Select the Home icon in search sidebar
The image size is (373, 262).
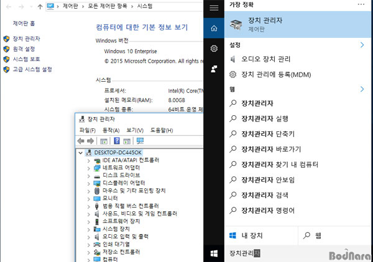pyautogui.click(x=214, y=28)
